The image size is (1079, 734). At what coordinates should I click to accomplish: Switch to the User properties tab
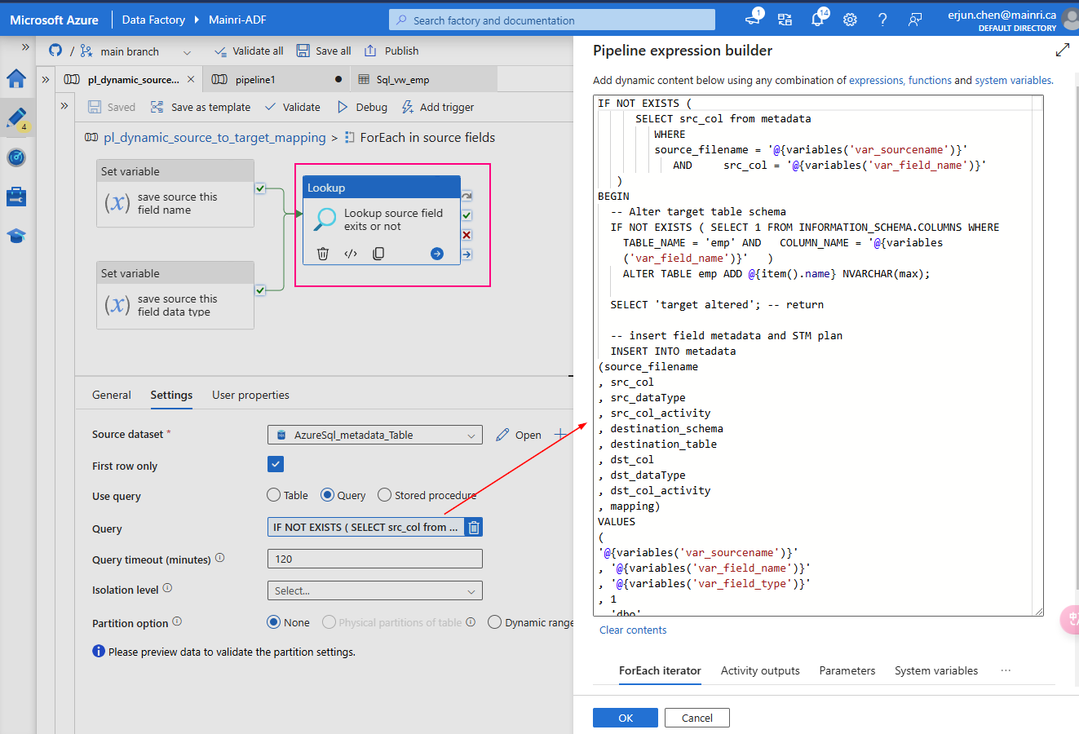point(250,394)
